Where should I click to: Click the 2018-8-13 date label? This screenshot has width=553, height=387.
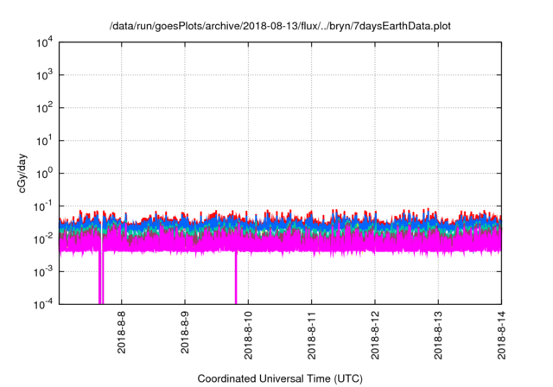point(438,335)
